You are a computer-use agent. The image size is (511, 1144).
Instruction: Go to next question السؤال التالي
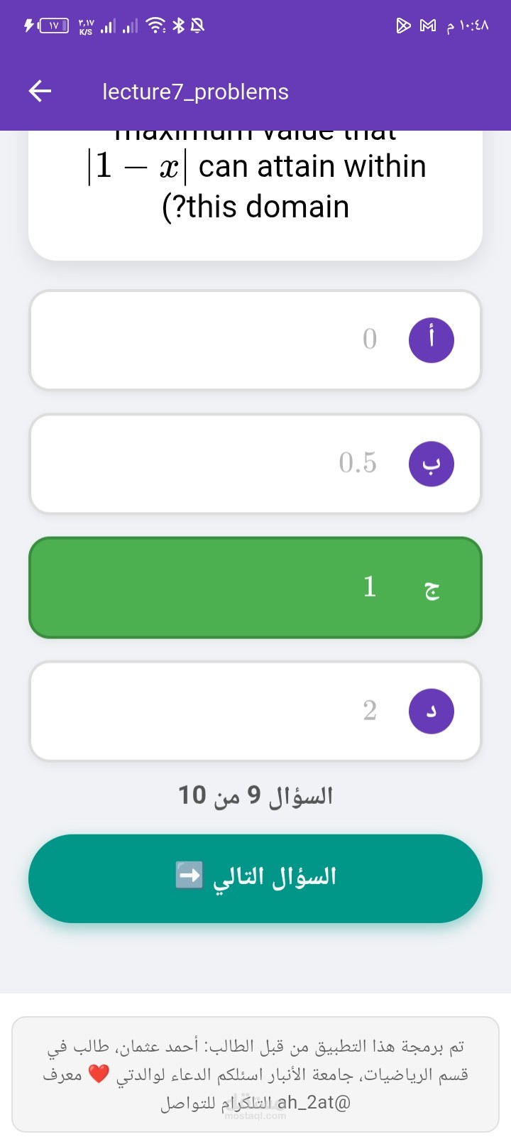click(x=255, y=878)
